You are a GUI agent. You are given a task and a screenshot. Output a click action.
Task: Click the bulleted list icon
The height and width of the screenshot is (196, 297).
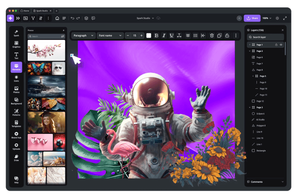[196, 36]
